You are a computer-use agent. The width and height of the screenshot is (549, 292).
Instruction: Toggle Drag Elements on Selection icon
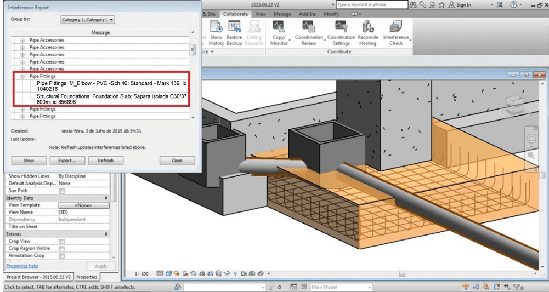pyautogui.click(x=507, y=287)
